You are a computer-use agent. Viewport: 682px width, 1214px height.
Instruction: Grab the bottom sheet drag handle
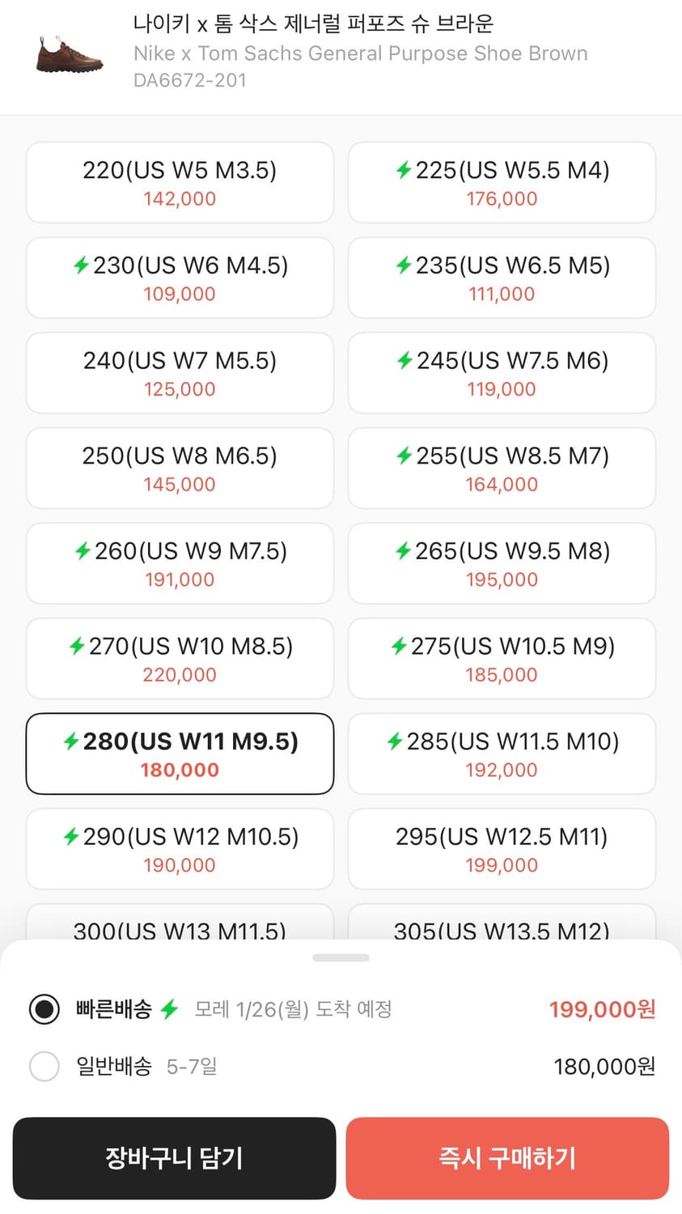pos(341,958)
